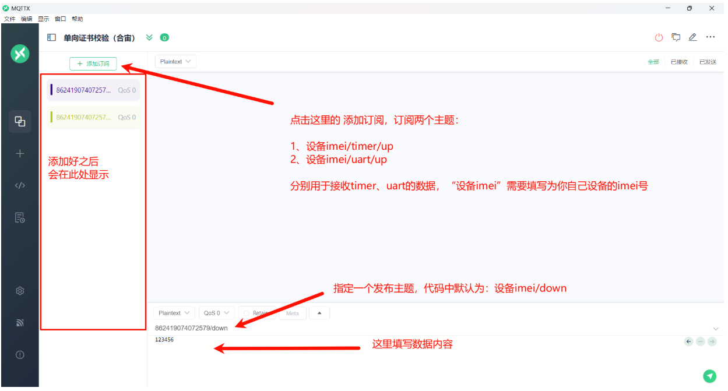Click the publish topic input field
Screen dimensions: 728x391
pos(431,328)
